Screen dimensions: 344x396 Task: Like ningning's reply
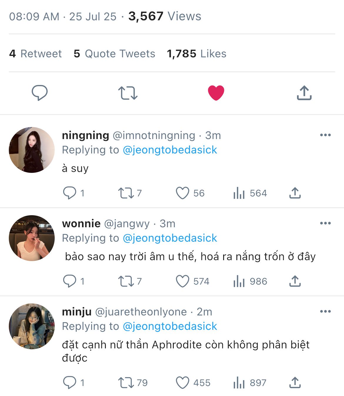coord(182,193)
